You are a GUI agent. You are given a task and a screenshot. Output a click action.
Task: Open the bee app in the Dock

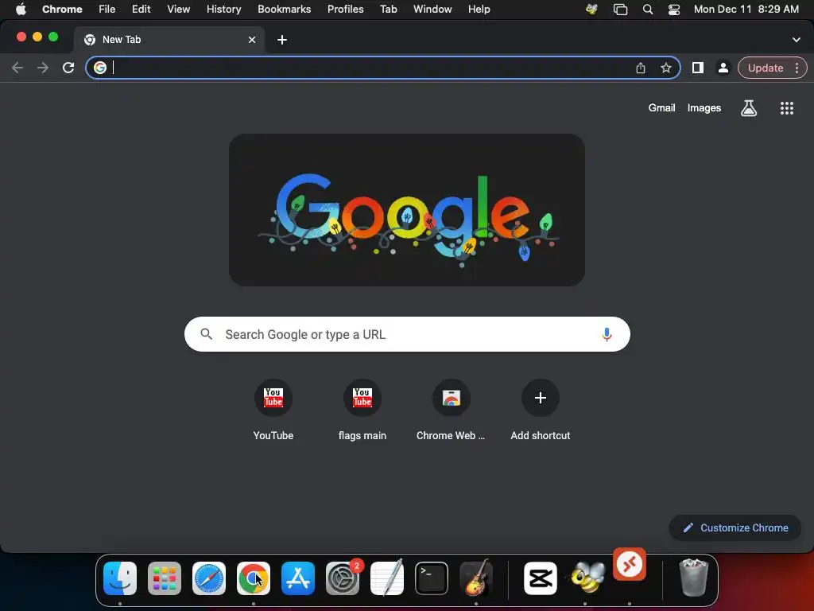[x=587, y=578]
